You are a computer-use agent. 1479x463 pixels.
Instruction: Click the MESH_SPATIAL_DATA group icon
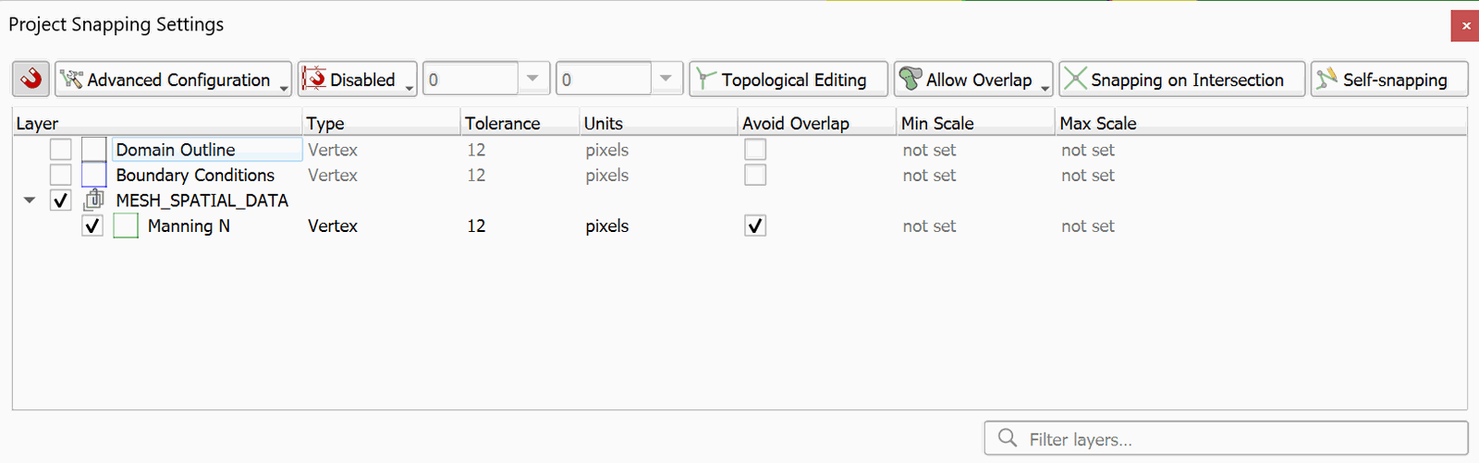click(93, 200)
